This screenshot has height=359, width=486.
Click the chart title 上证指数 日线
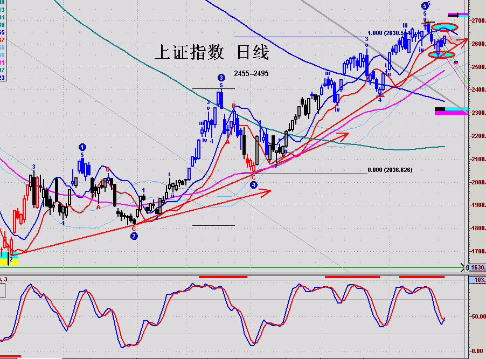click(x=212, y=52)
